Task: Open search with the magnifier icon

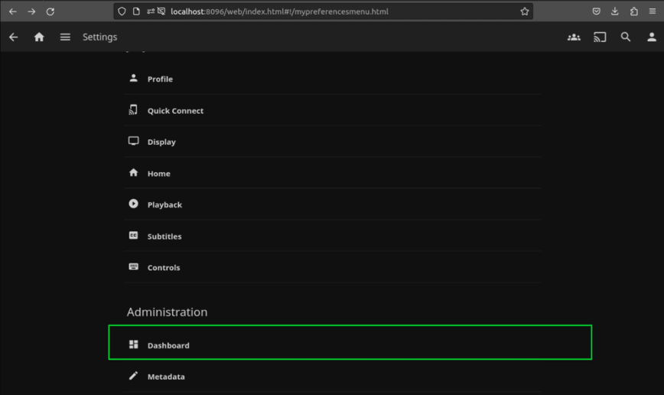Action: click(x=626, y=38)
